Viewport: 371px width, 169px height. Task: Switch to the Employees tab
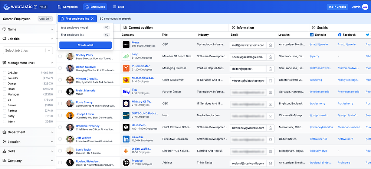click(95, 7)
